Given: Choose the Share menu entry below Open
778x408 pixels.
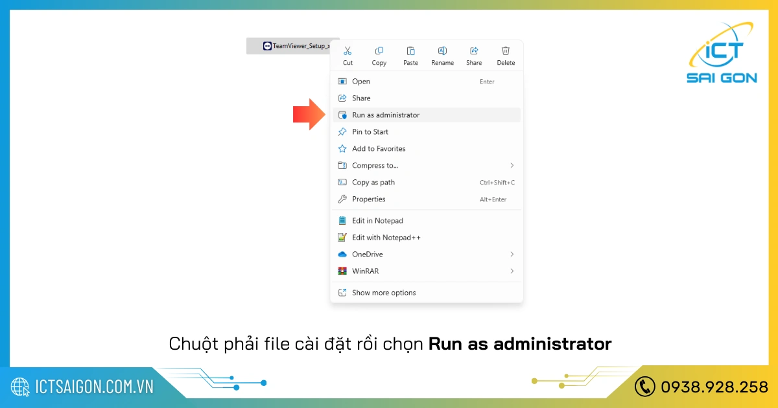Looking at the screenshot, I should [427, 98].
